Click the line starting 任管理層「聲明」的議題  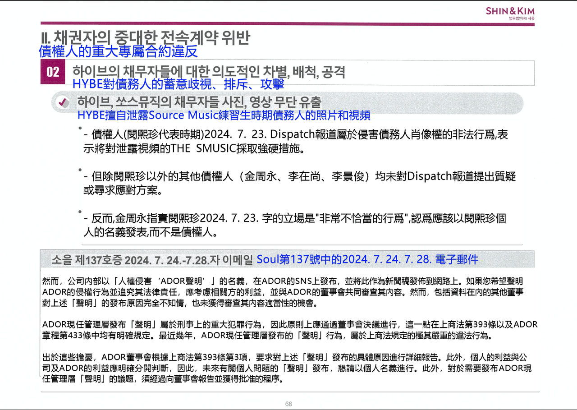[163, 379]
